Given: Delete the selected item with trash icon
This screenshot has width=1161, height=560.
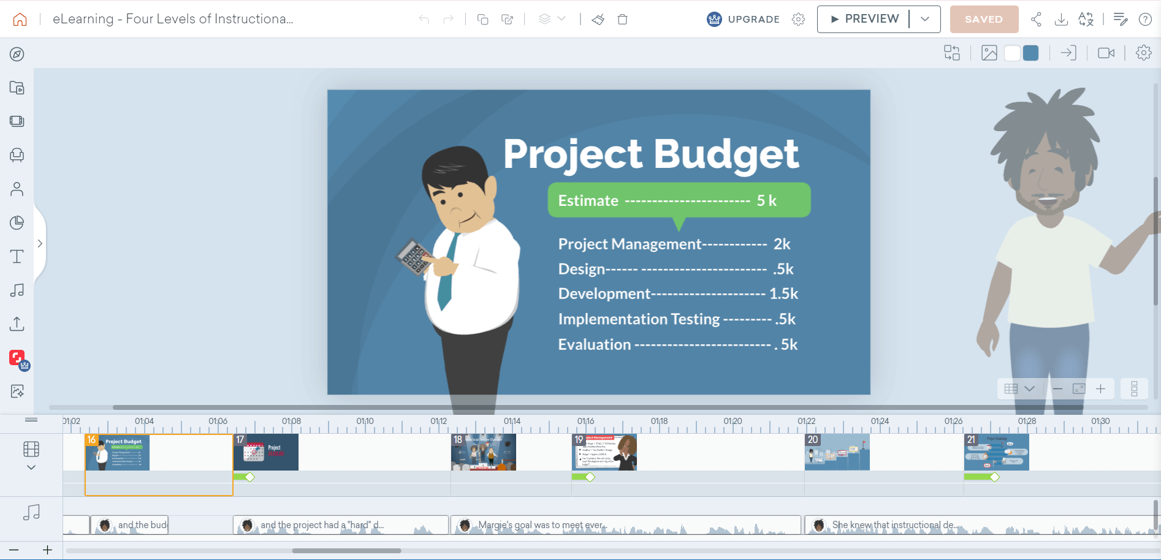Looking at the screenshot, I should [x=622, y=19].
